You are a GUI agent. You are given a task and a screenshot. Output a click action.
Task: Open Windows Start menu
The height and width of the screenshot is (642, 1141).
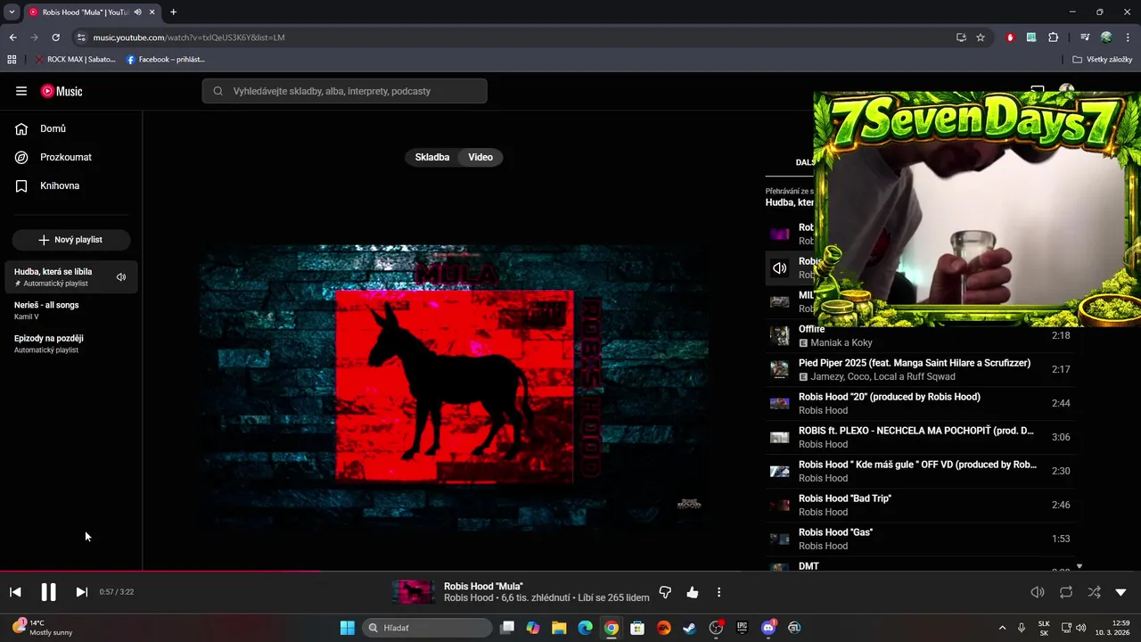click(x=347, y=628)
